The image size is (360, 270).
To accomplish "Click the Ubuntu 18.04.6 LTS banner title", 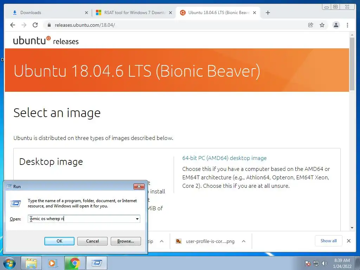I will click(x=137, y=71).
